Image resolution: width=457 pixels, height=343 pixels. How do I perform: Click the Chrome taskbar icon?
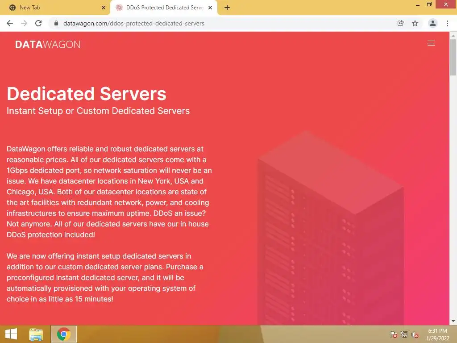coord(64,334)
